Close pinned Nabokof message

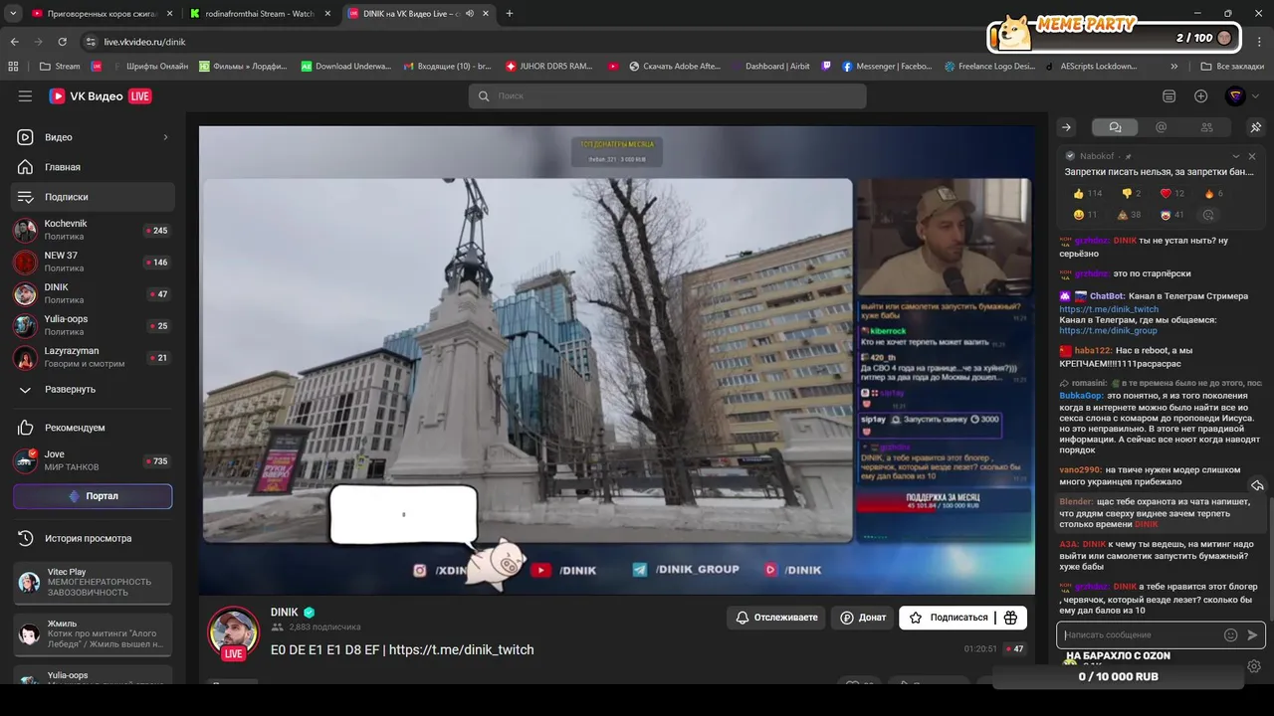tap(1252, 156)
